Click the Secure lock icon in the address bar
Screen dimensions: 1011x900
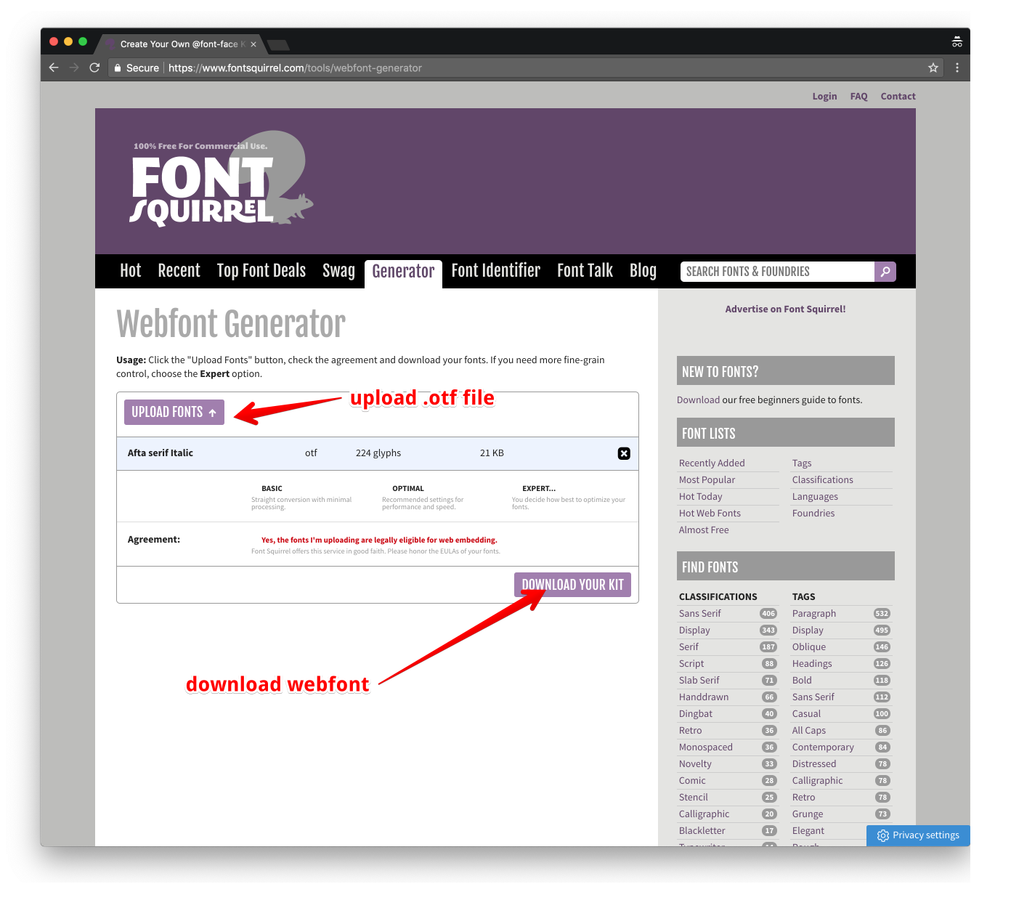click(118, 68)
